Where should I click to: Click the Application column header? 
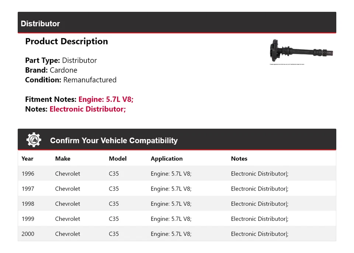coord(166,158)
